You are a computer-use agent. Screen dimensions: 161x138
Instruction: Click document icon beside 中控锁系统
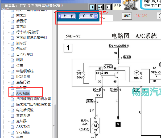[x=13, y=71]
